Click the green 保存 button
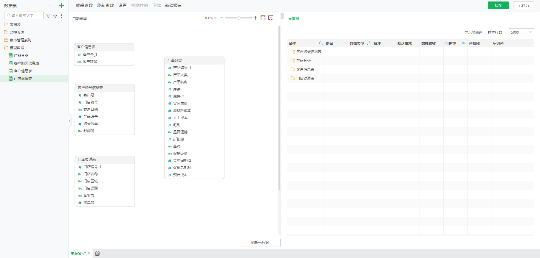Screen dimensions: 540x258 pyautogui.click(x=498, y=5)
